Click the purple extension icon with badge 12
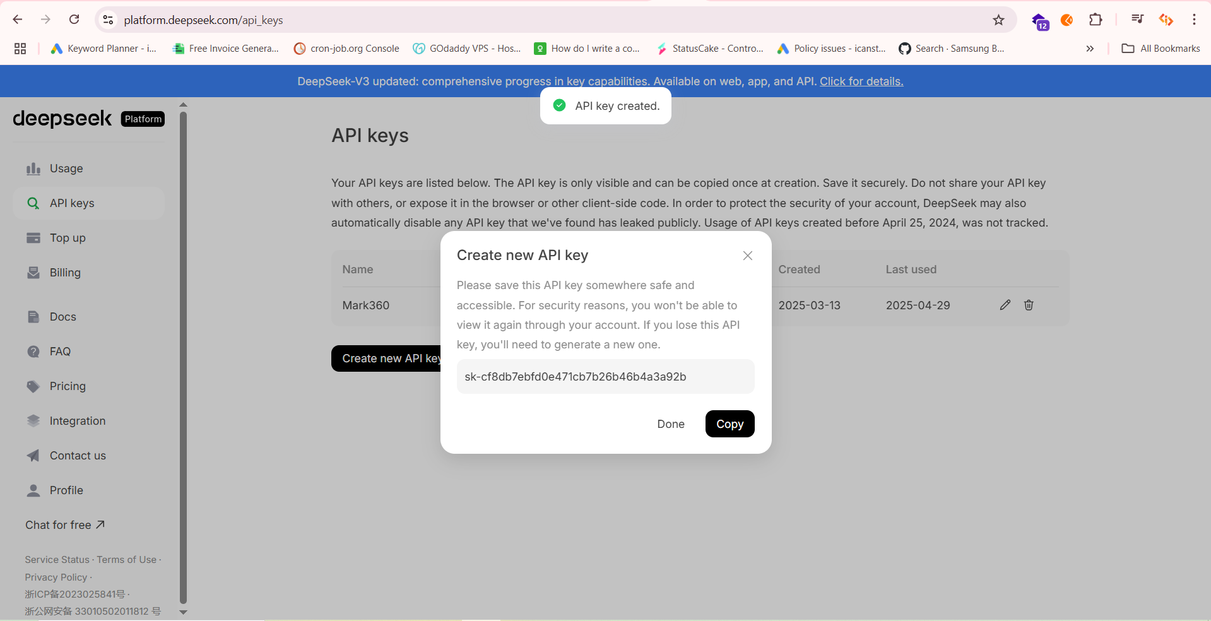The image size is (1211, 621). (x=1040, y=21)
